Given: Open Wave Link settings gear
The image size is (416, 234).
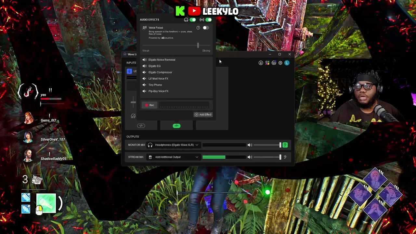Looking at the screenshot, I should click(280, 63).
